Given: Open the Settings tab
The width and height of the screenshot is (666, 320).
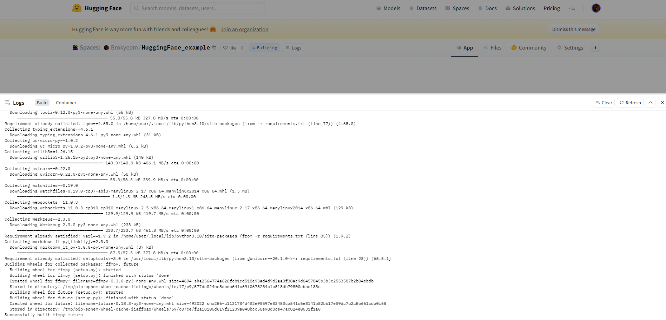Looking at the screenshot, I should [570, 48].
